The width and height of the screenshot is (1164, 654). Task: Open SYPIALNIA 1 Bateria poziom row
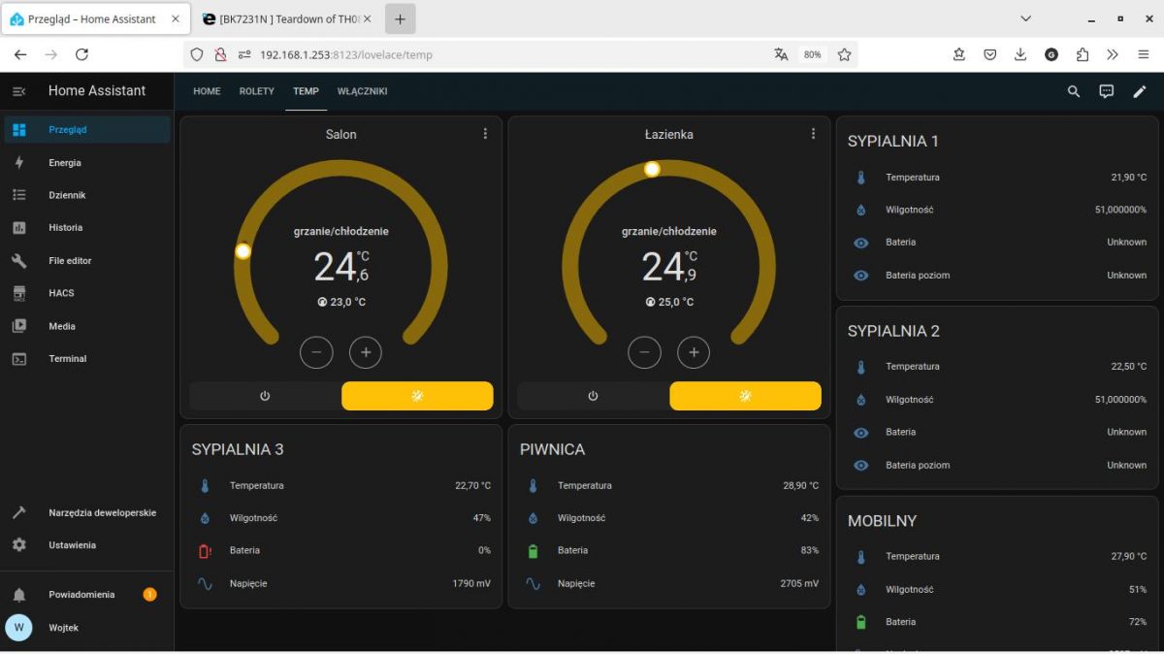pos(997,276)
